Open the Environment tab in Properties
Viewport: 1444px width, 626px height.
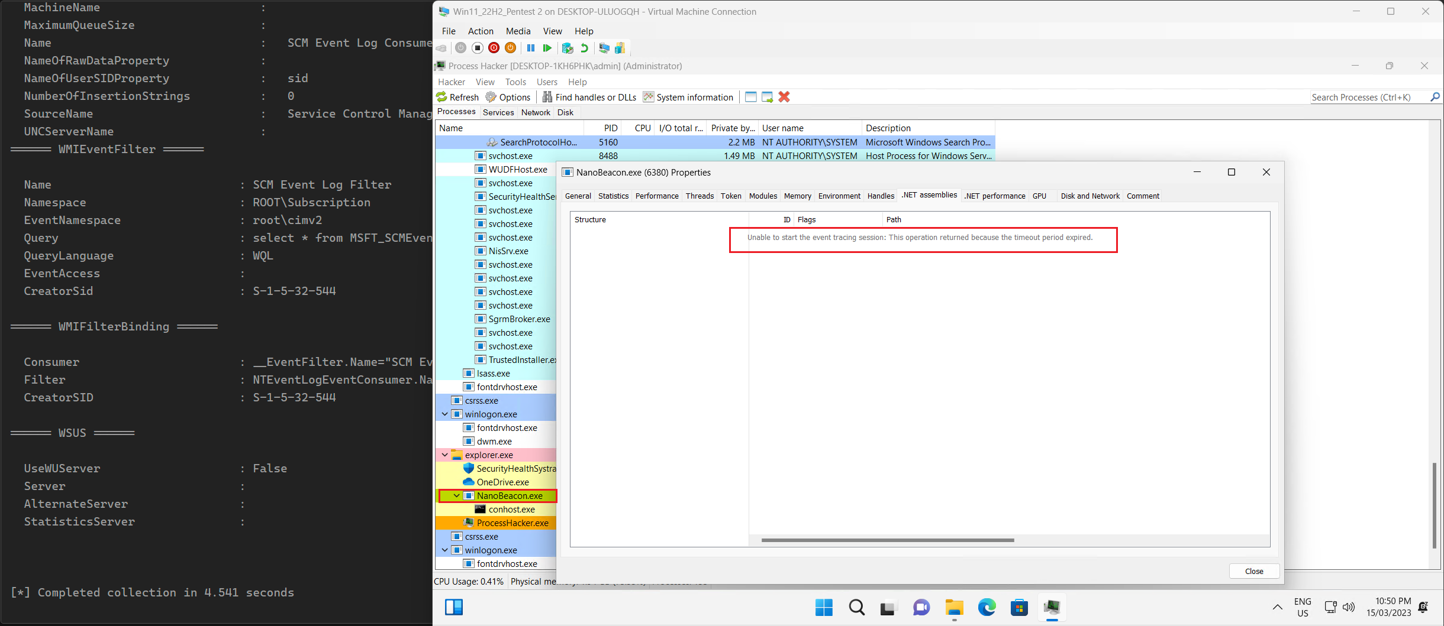click(839, 196)
